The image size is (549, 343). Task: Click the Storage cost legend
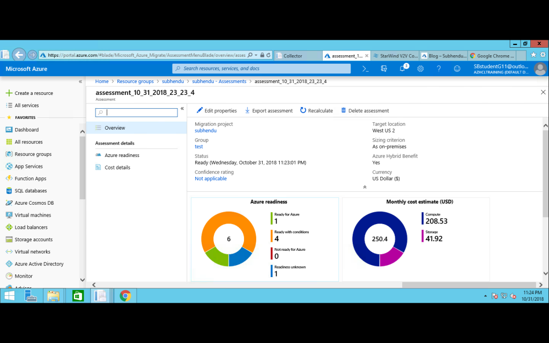point(432,236)
